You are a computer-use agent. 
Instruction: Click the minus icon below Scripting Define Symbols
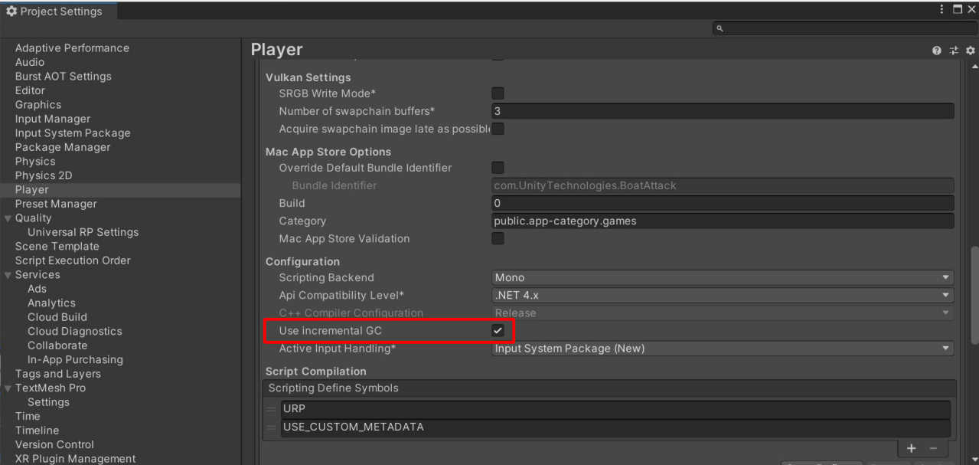click(x=933, y=448)
